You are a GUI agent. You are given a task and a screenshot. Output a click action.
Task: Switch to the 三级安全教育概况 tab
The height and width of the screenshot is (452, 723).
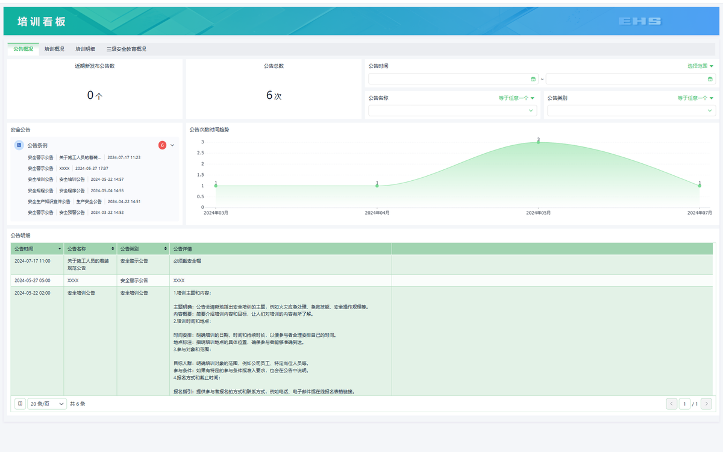(x=126, y=49)
